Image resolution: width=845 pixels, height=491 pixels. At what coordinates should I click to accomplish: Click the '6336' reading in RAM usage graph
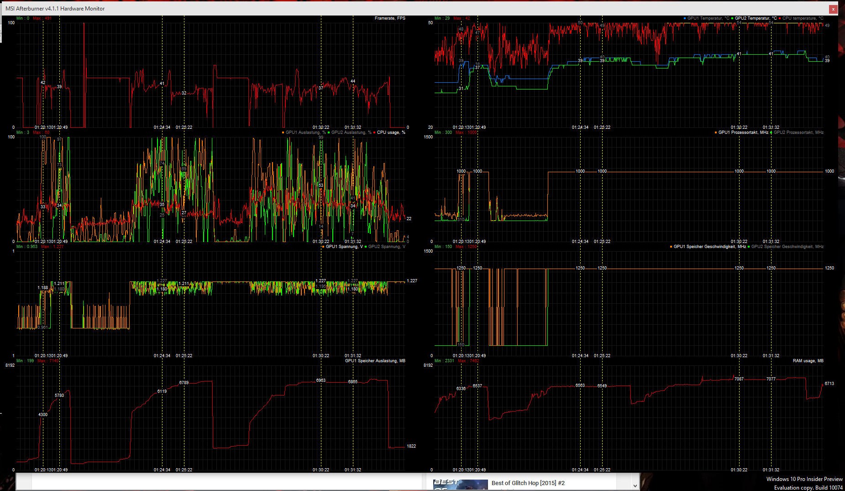[x=461, y=389]
